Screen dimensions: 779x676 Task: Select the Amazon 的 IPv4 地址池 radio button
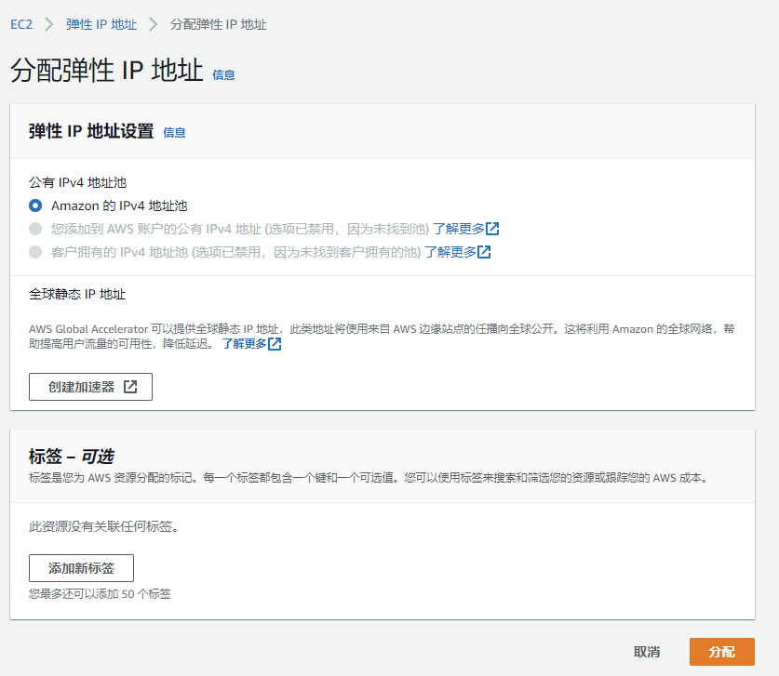point(35,205)
